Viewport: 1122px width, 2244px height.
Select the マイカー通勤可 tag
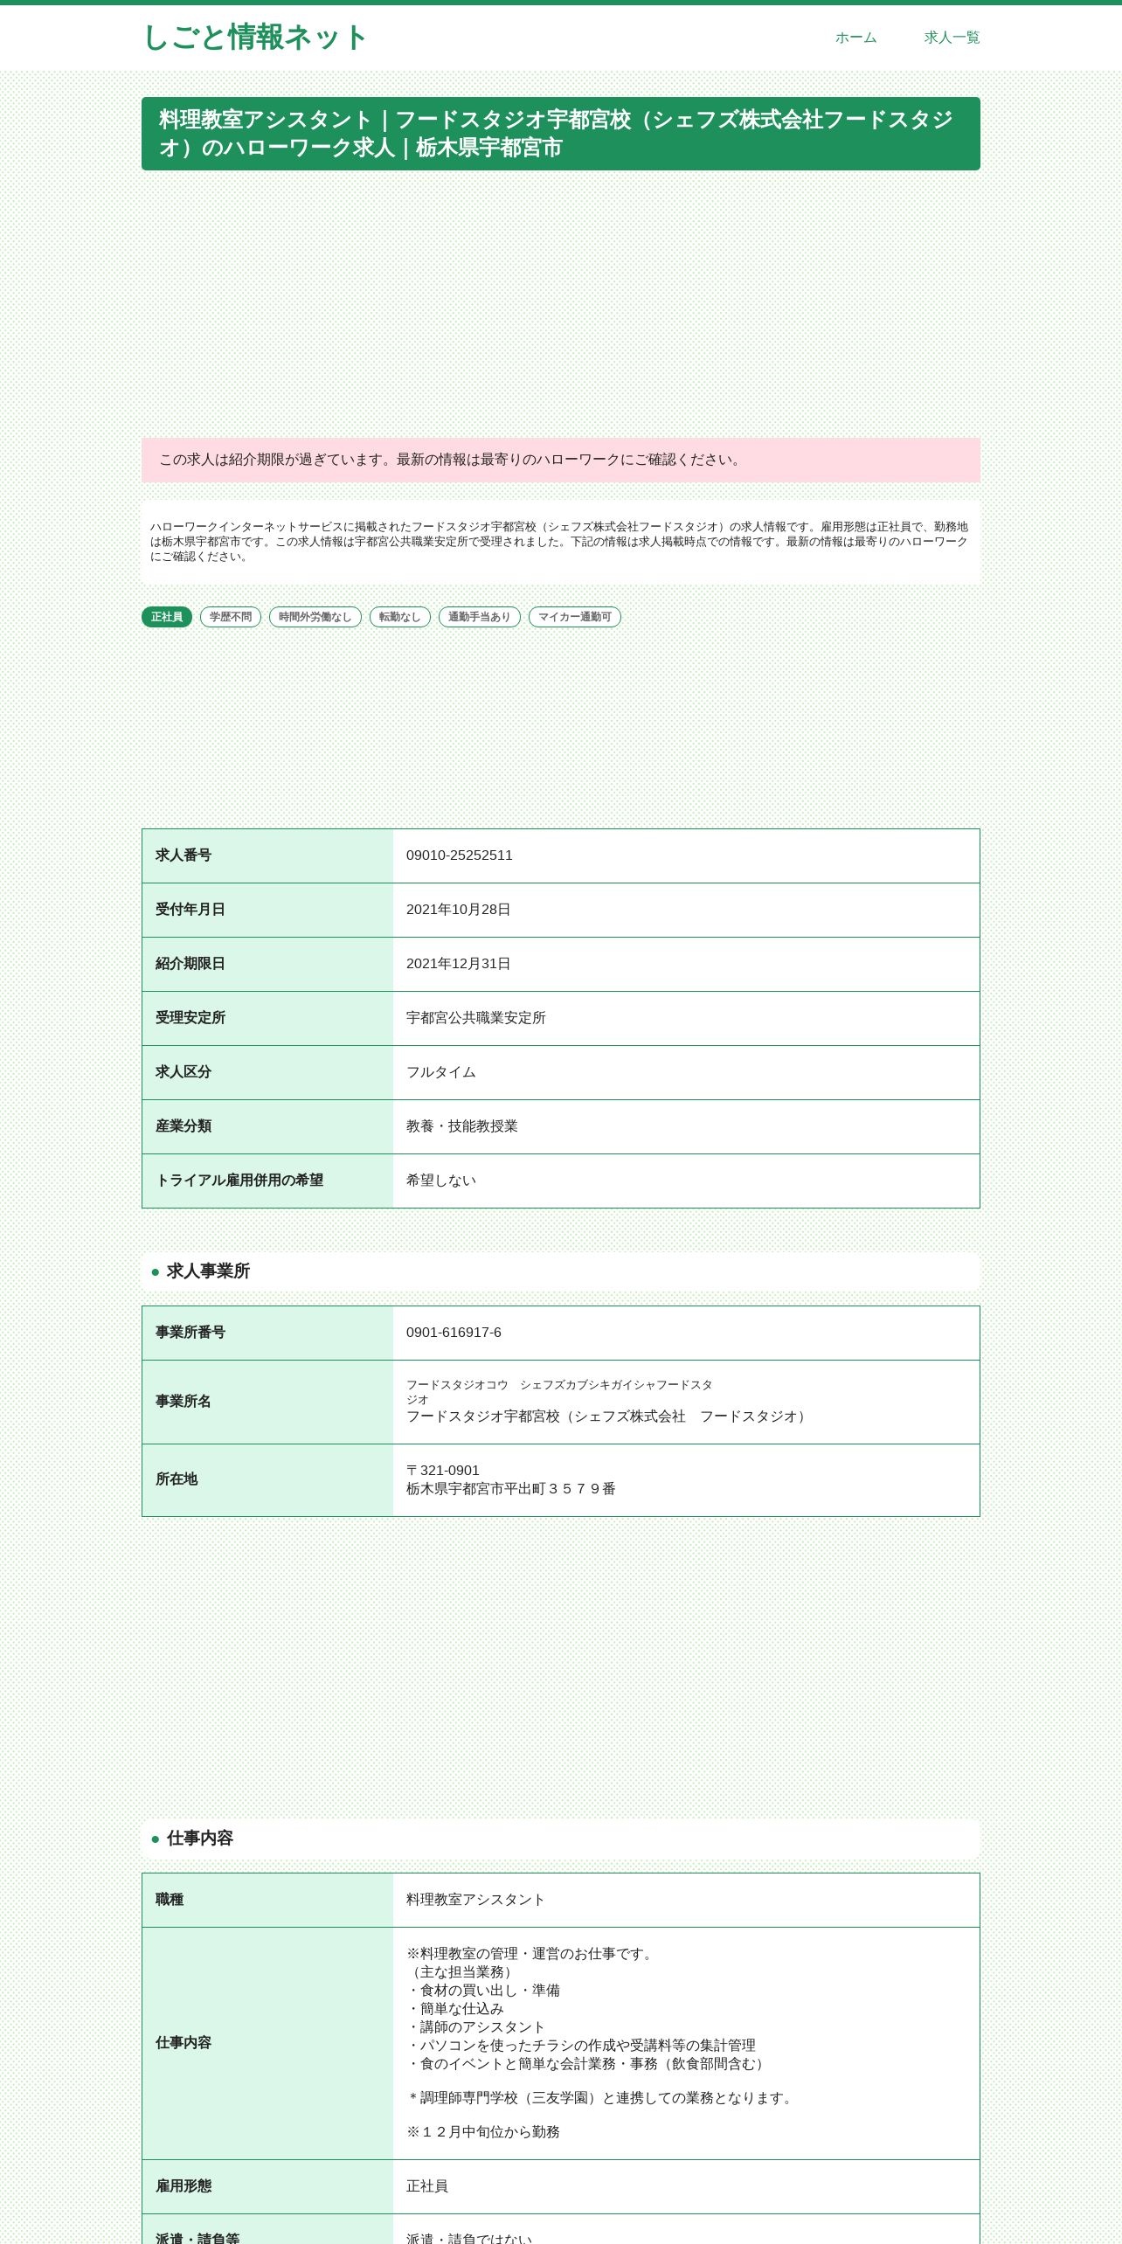tap(575, 617)
